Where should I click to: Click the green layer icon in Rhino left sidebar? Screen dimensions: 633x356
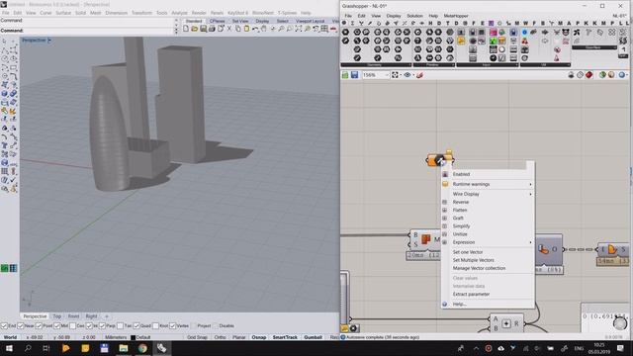pos(4,268)
